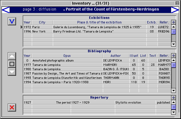The width and height of the screenshot is (181, 119).
Task: Click the FOXH87 reference cell
Action: click(164, 74)
